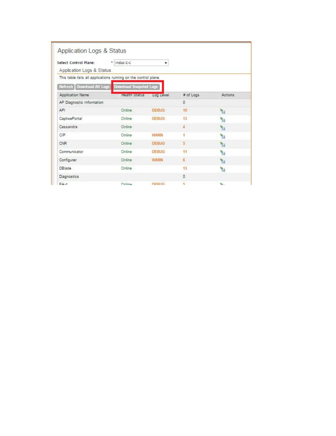Click the Refresh button

pos(66,87)
